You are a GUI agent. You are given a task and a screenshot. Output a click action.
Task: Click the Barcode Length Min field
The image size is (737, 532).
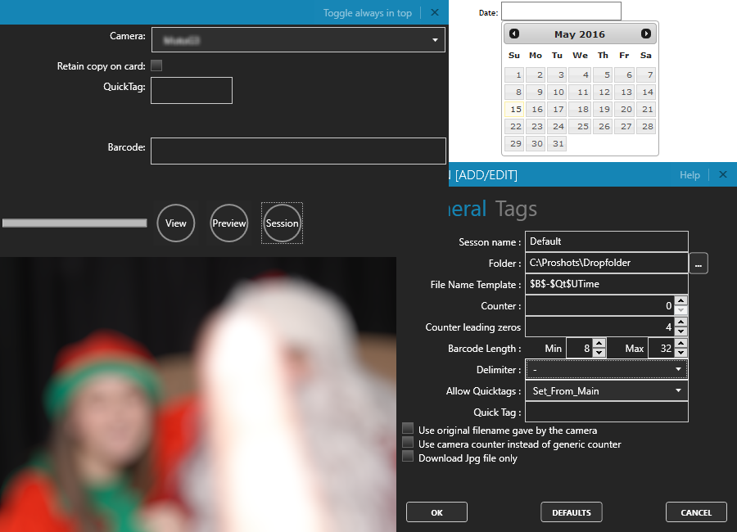click(580, 348)
